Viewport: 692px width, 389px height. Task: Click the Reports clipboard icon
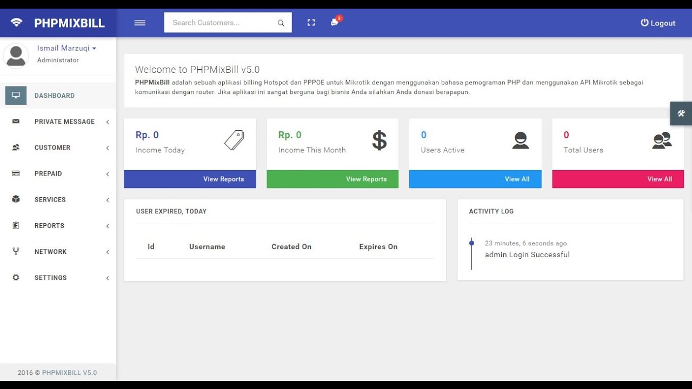[16, 225]
